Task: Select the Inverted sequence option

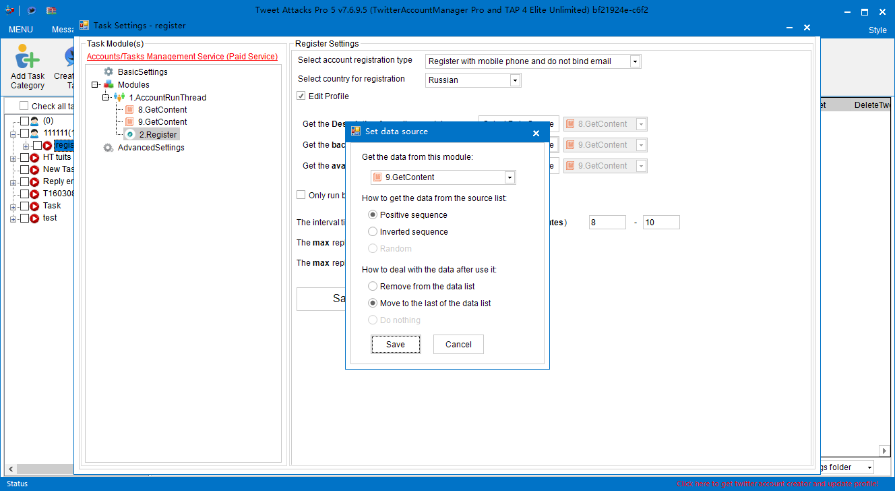Action: (x=373, y=231)
